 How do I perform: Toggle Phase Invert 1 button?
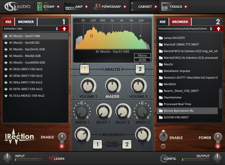97,144
